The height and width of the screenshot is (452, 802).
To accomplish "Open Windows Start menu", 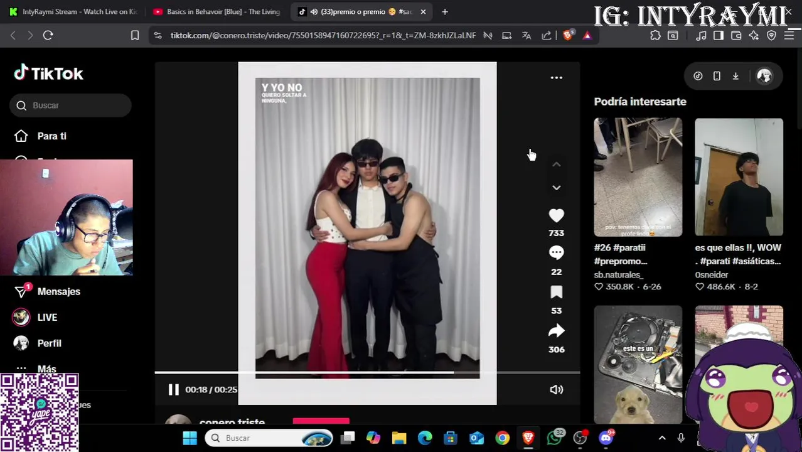I will click(190, 438).
